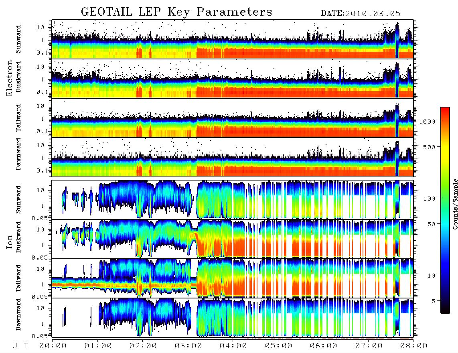Viewport: 458px width, 353px height.
Task: Click the 'U T' time axis label
Action: pos(20,346)
